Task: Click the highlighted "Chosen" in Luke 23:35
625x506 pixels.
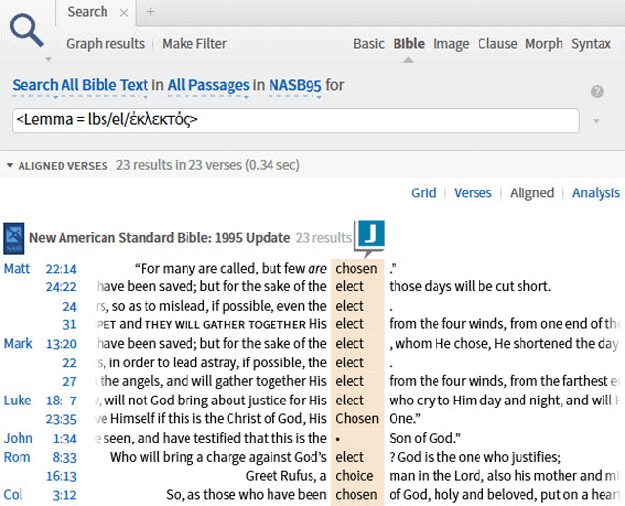Action: pyautogui.click(x=356, y=419)
